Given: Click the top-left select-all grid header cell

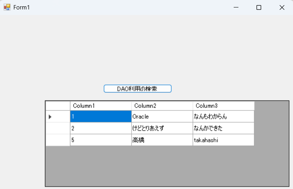Looking at the screenshot, I should (58, 106).
